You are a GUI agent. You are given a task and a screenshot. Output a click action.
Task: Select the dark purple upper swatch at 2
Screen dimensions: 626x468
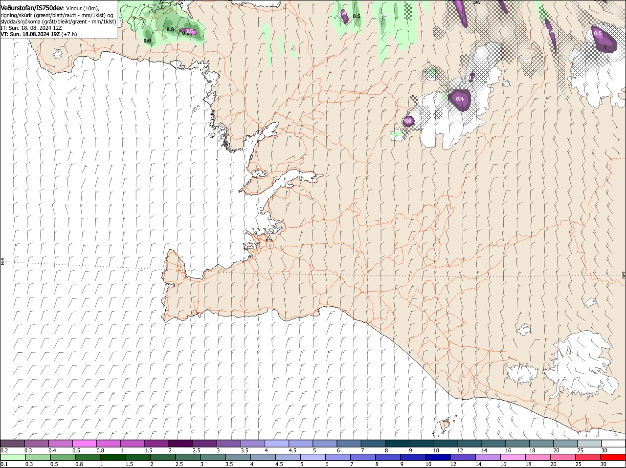[x=180, y=443]
